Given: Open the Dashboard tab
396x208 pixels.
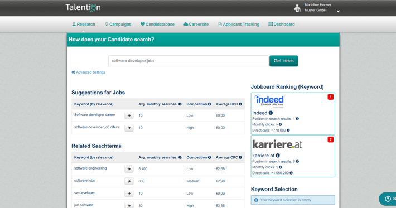Looking at the screenshot, I should pyautogui.click(x=281, y=24).
